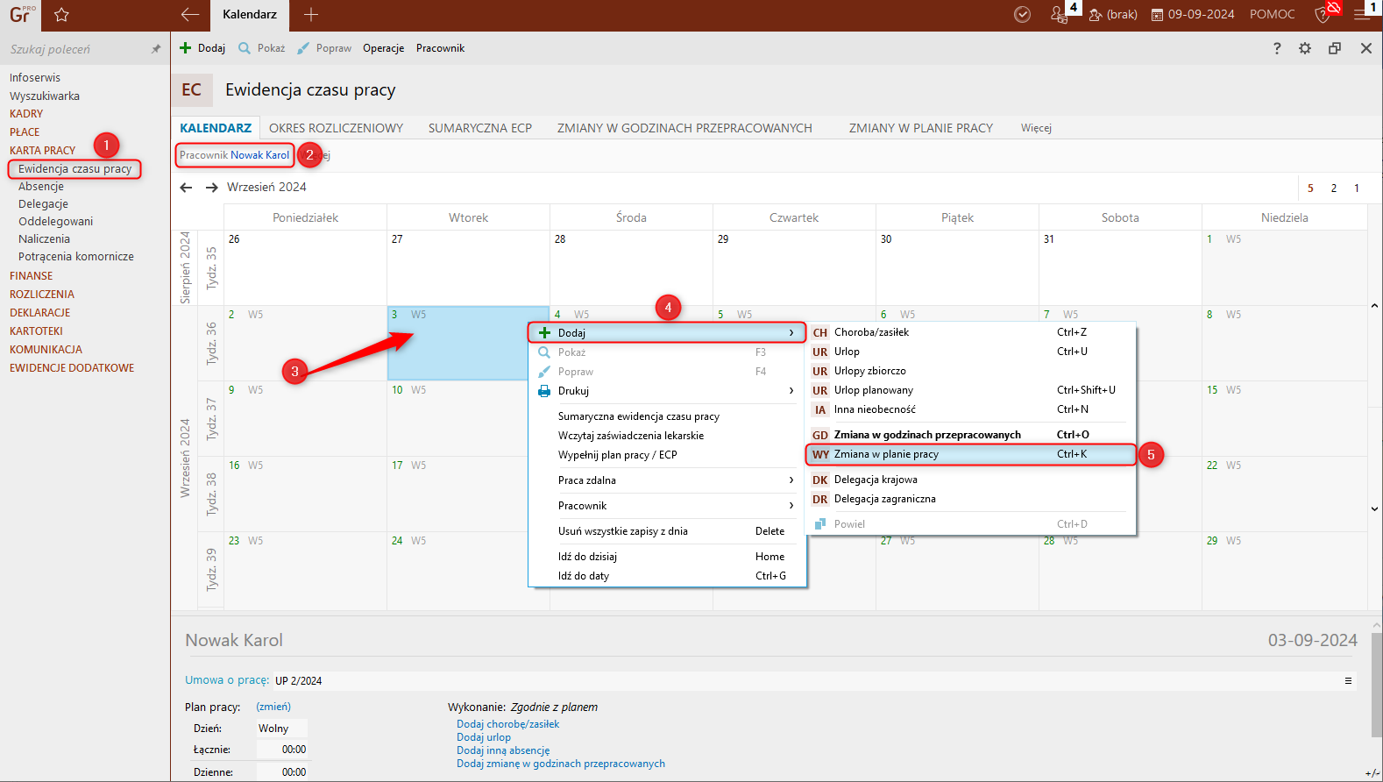
Task: Pin the command search box
Action: pyautogui.click(x=156, y=49)
